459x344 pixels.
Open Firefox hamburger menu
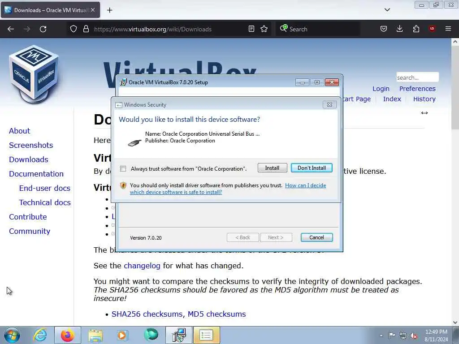coord(448,29)
